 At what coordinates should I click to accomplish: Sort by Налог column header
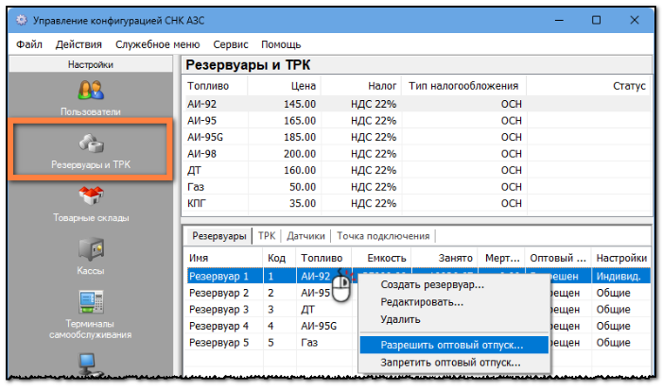coord(361,86)
